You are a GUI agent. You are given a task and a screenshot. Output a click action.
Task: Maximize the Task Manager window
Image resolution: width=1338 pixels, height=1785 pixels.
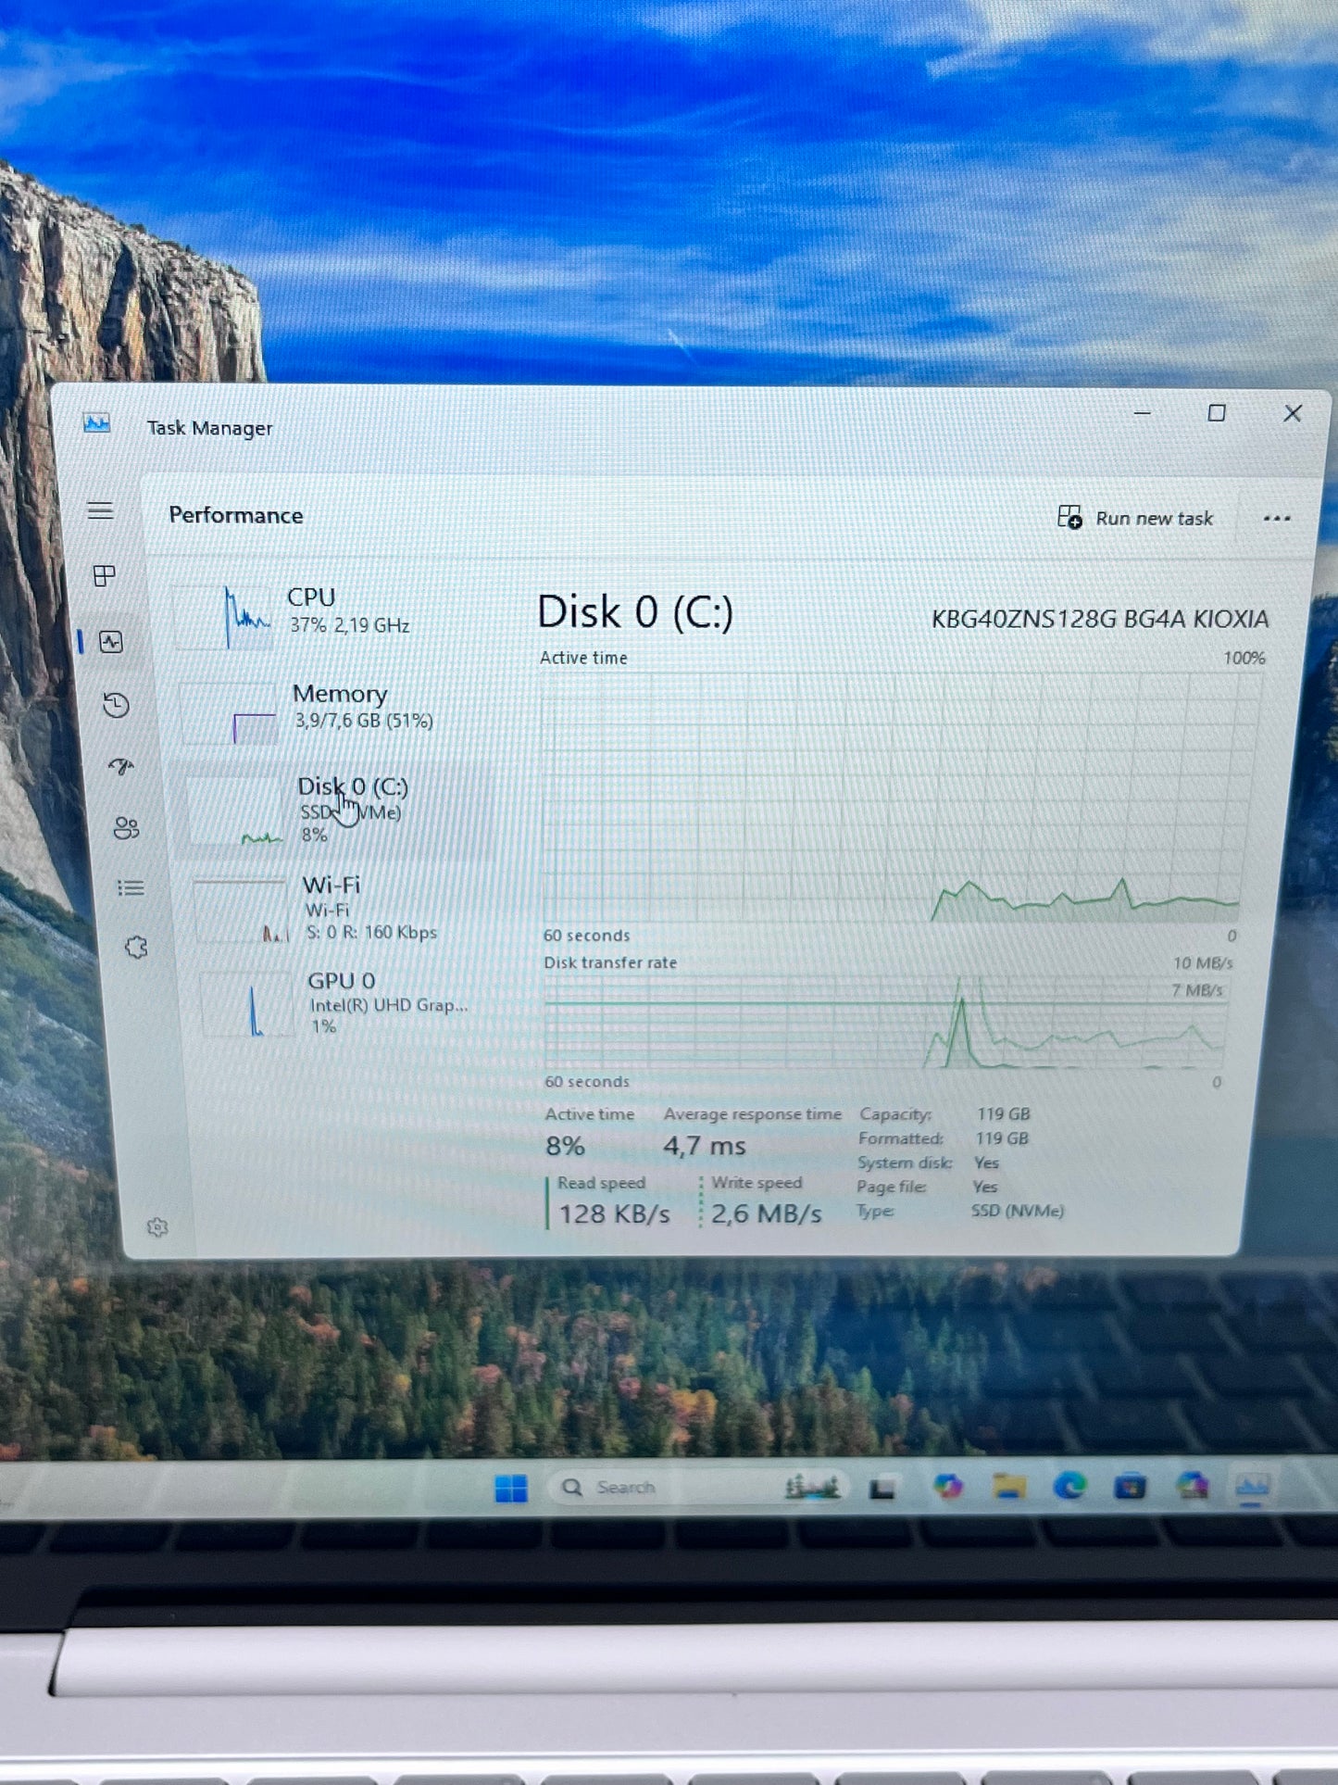click(x=1217, y=413)
